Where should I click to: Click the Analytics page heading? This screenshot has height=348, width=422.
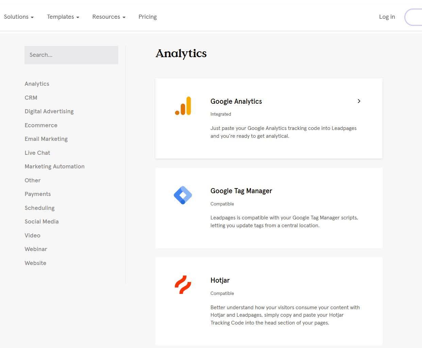pyautogui.click(x=181, y=54)
